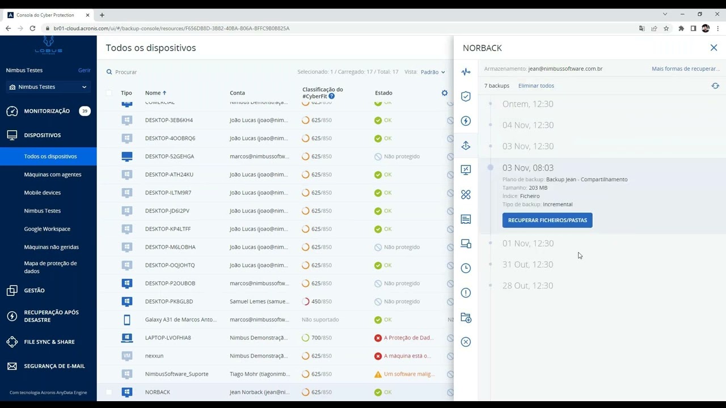Select Galaxy A31 de Marcos device row
This screenshot has height=408, width=726.
(275, 320)
